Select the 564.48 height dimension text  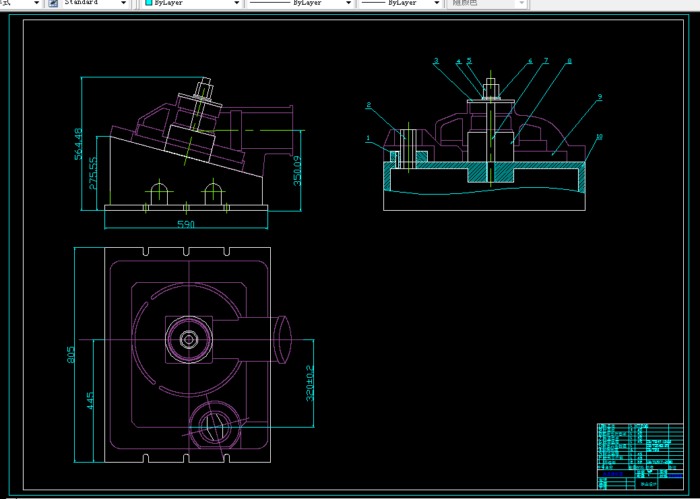coord(78,143)
